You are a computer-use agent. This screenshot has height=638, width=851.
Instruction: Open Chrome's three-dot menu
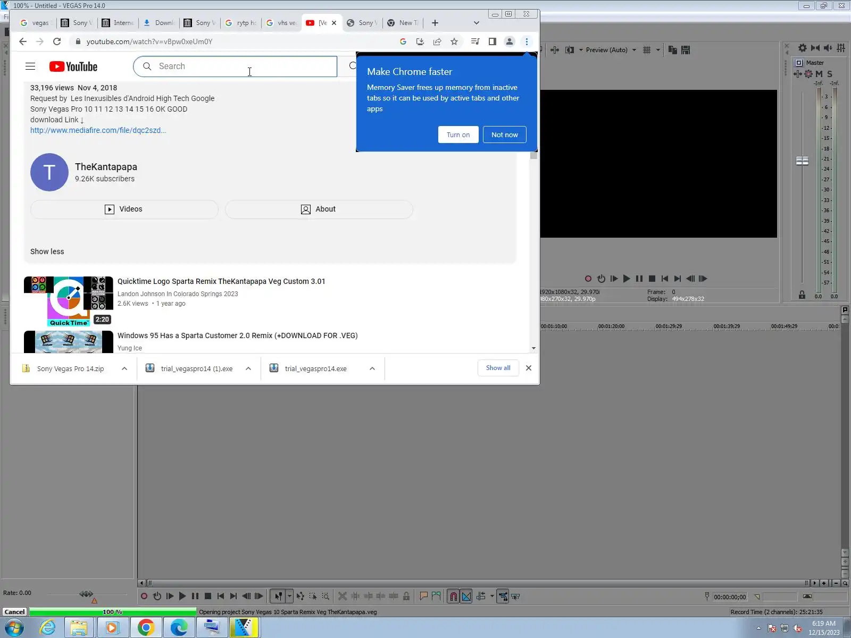527,41
